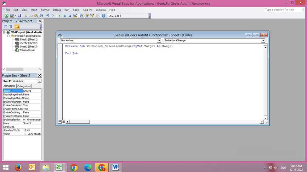Open the Edit menu
The width and height of the screenshot is (307, 172).
[16, 10]
